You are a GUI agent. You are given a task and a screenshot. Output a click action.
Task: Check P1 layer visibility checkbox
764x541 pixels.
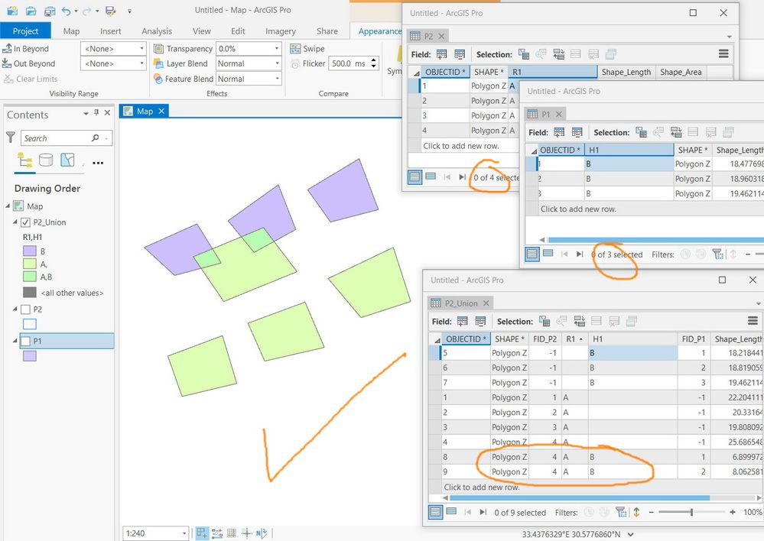(x=25, y=341)
